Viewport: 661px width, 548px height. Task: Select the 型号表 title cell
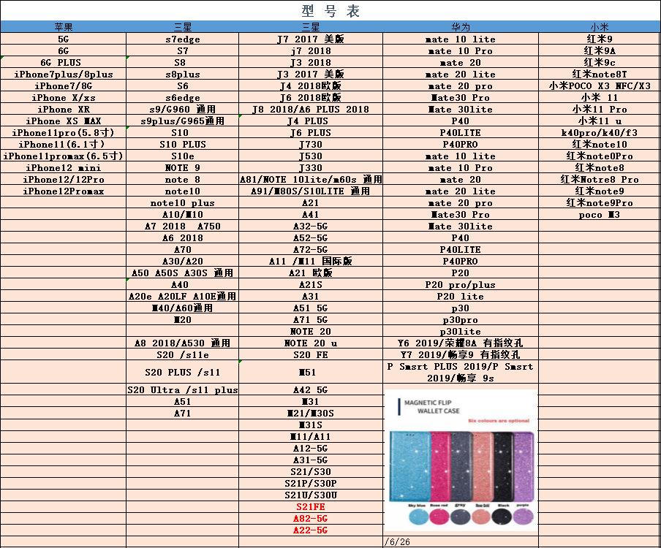(330, 11)
